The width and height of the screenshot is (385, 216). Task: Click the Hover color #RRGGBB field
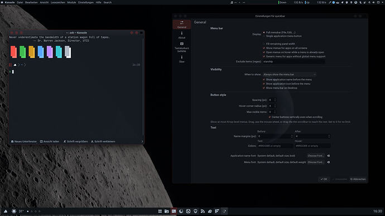312,146
